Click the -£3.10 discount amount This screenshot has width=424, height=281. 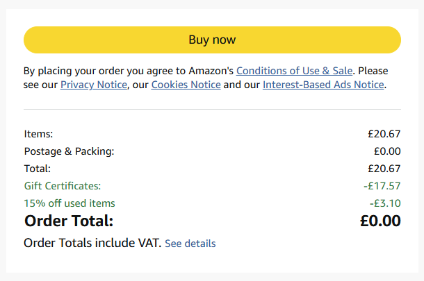385,203
